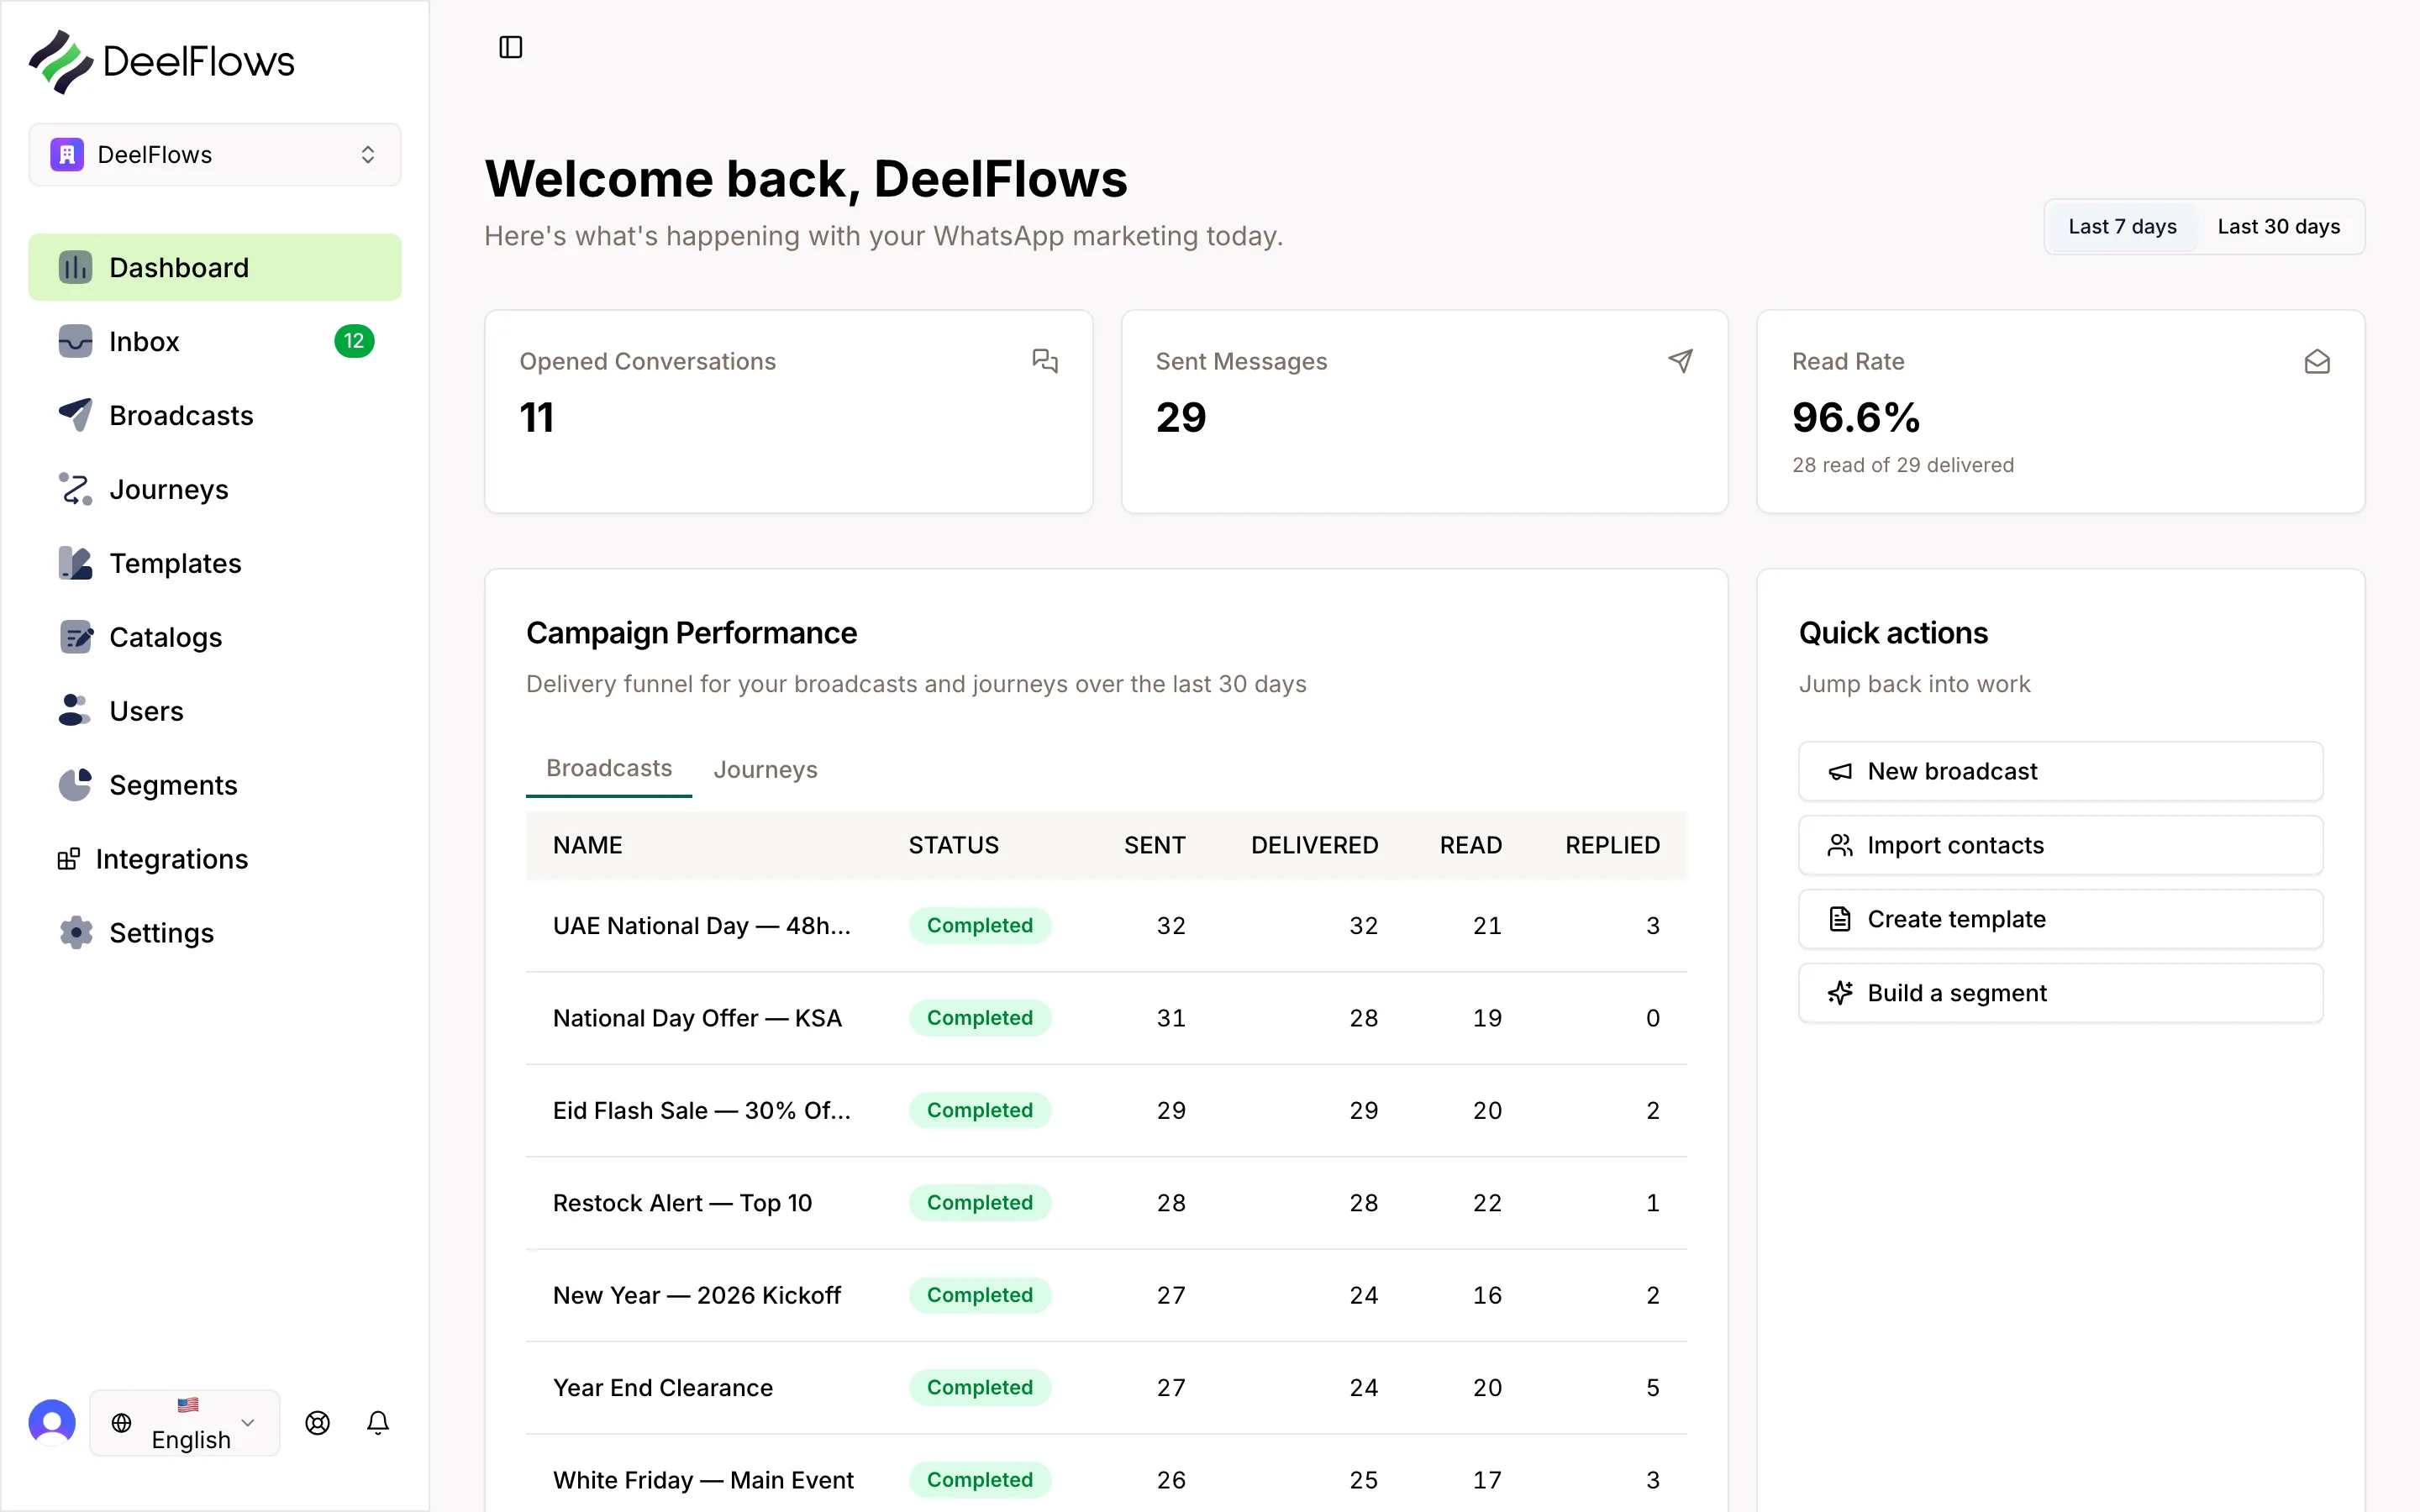Click Completed status of Restock Alert
This screenshot has height=1512, width=2420.
[x=980, y=1203]
